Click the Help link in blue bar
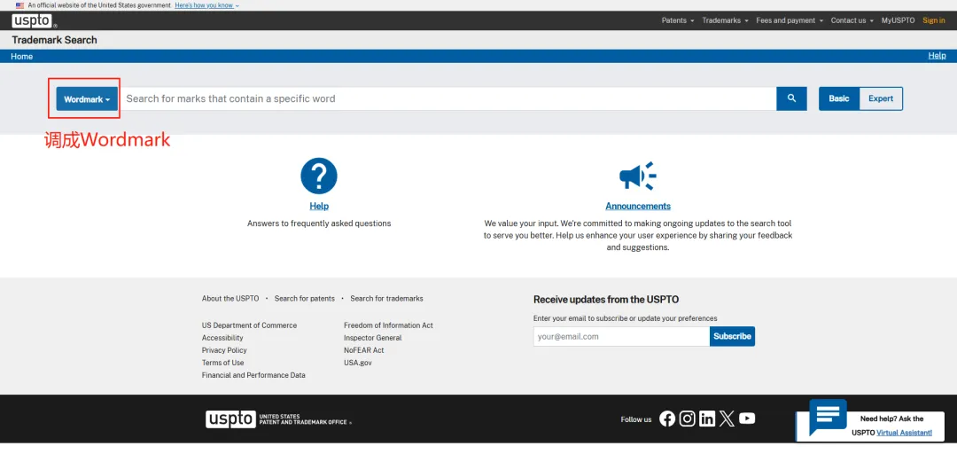 coord(937,56)
